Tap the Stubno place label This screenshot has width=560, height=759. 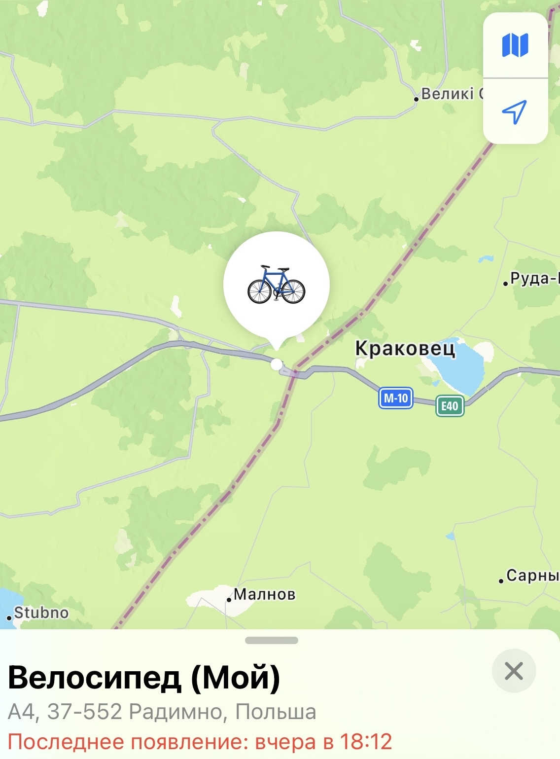click(41, 613)
